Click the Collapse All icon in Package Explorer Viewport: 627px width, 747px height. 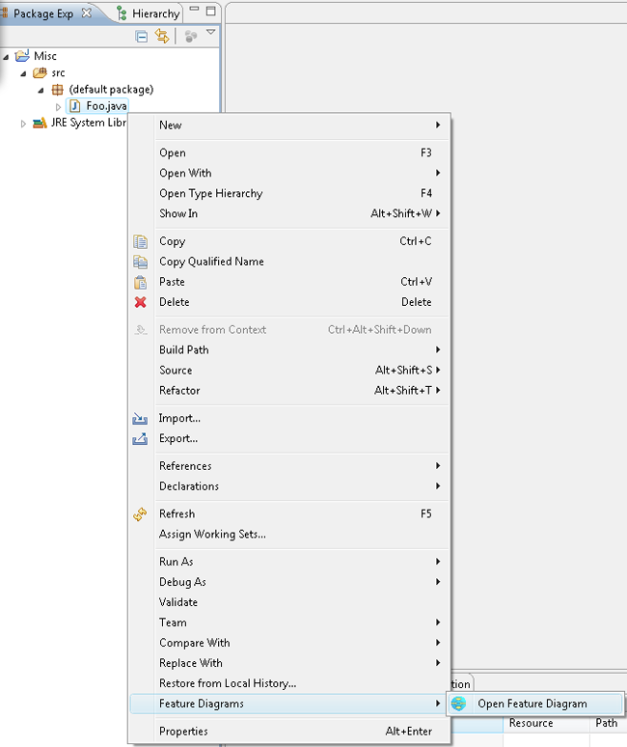coord(142,36)
